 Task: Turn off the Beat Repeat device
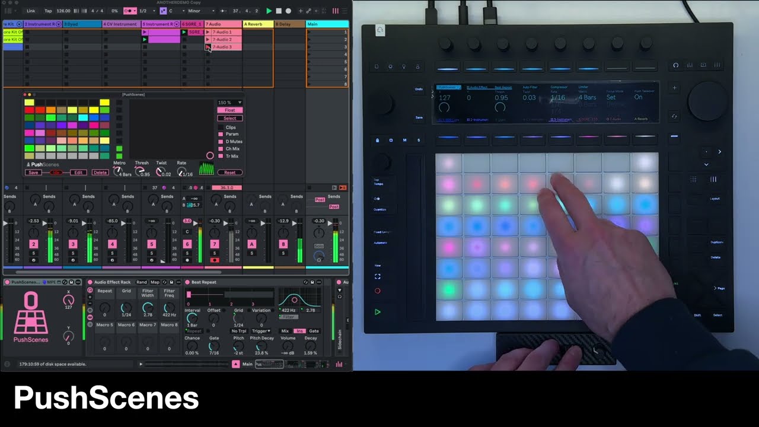(187, 282)
